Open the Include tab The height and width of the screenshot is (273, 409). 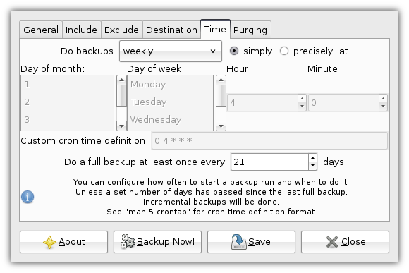[x=81, y=30]
